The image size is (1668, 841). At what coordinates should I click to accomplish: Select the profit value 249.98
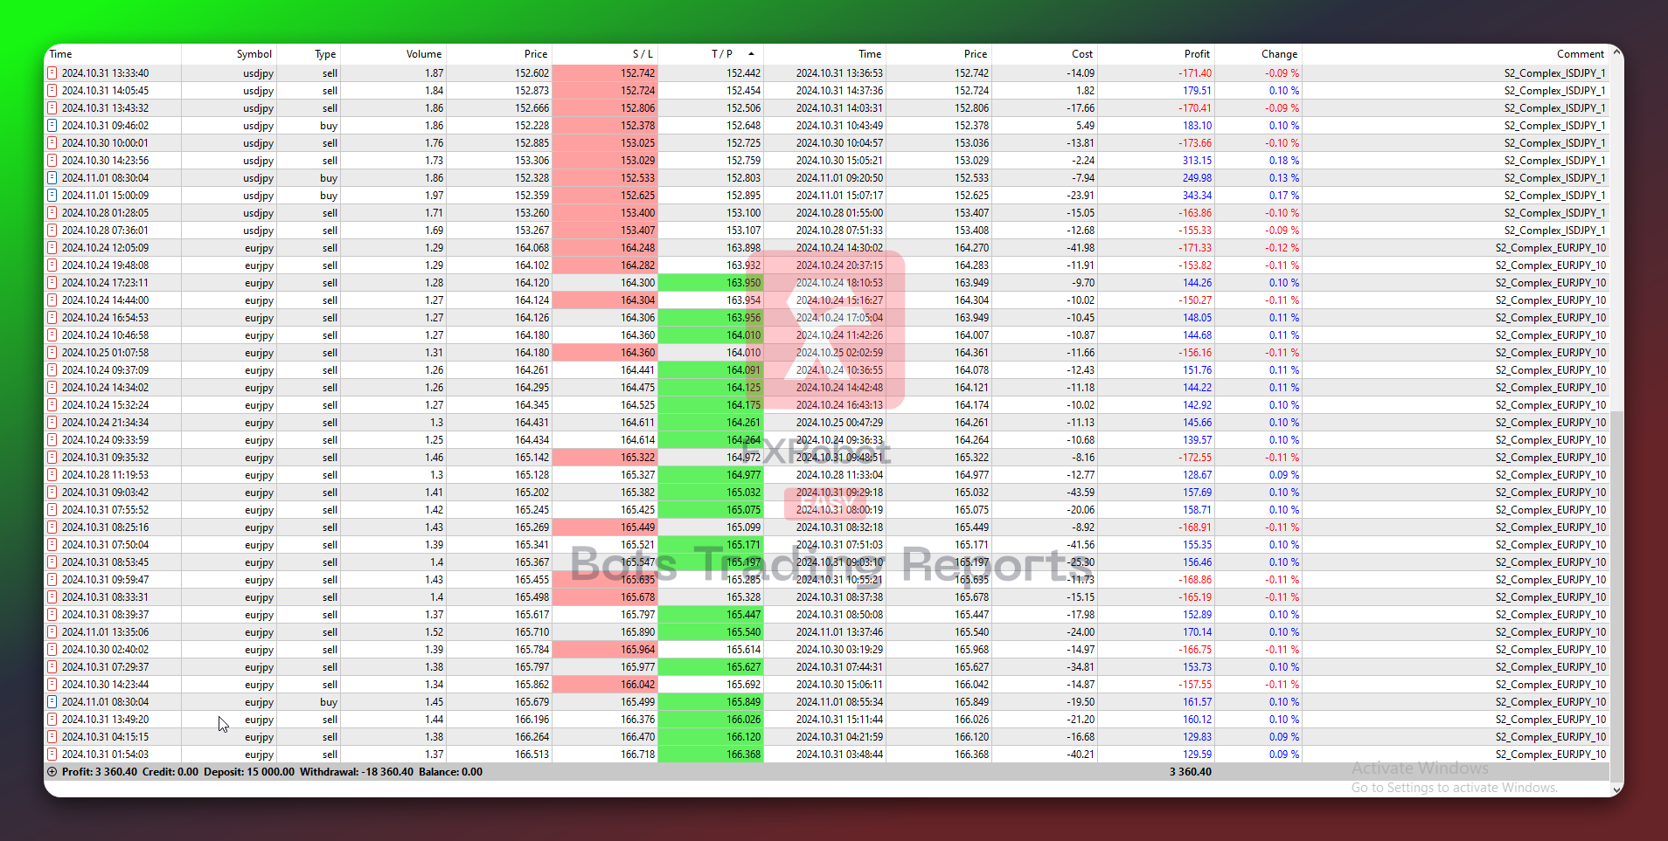pos(1197,178)
